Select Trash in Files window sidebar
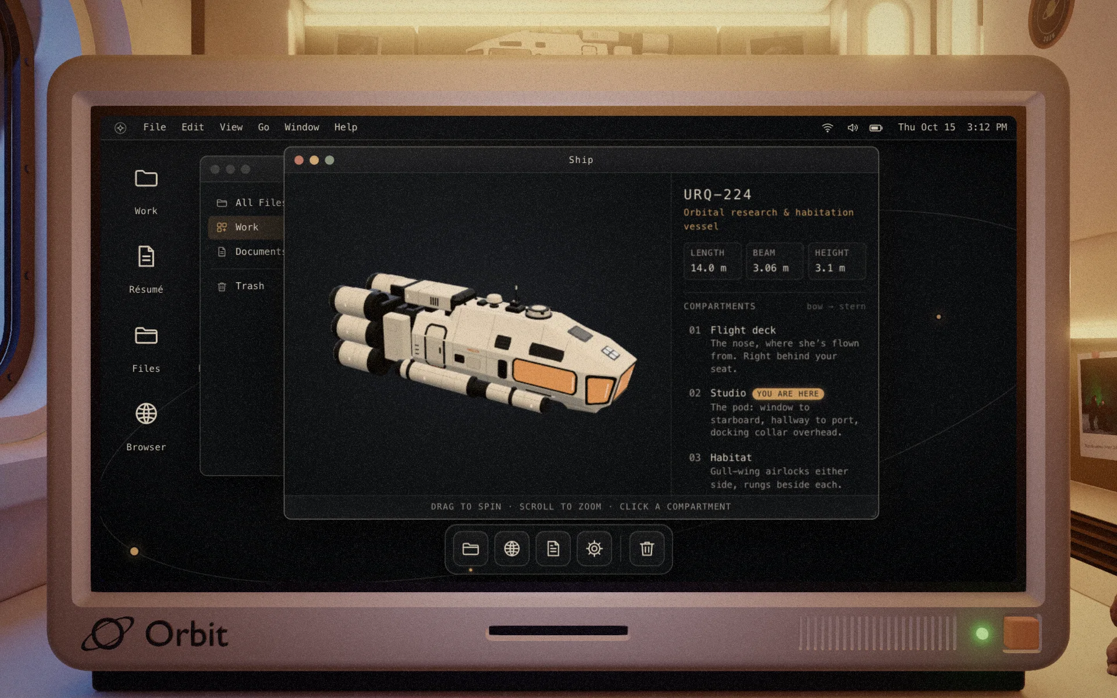This screenshot has width=1117, height=698. click(246, 286)
